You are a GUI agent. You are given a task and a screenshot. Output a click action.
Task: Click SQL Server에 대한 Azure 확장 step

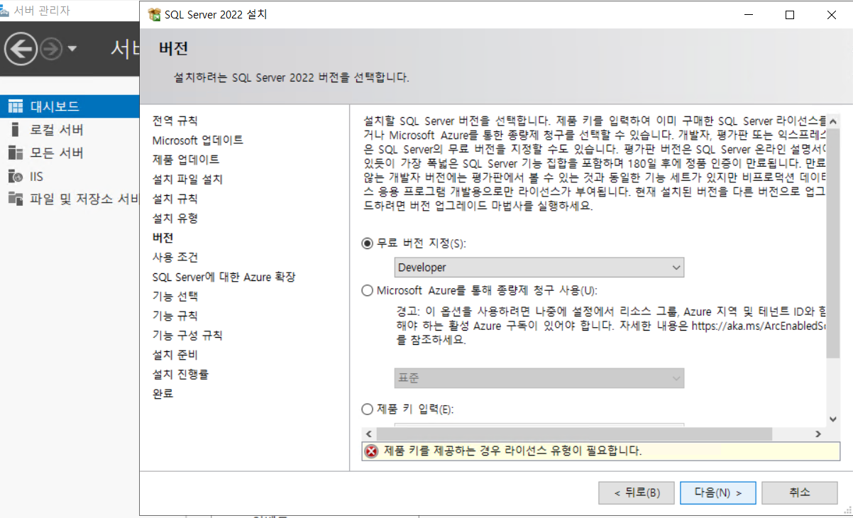pyautogui.click(x=224, y=277)
